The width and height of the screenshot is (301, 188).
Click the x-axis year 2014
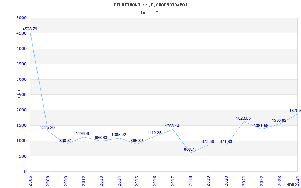[x=119, y=181]
